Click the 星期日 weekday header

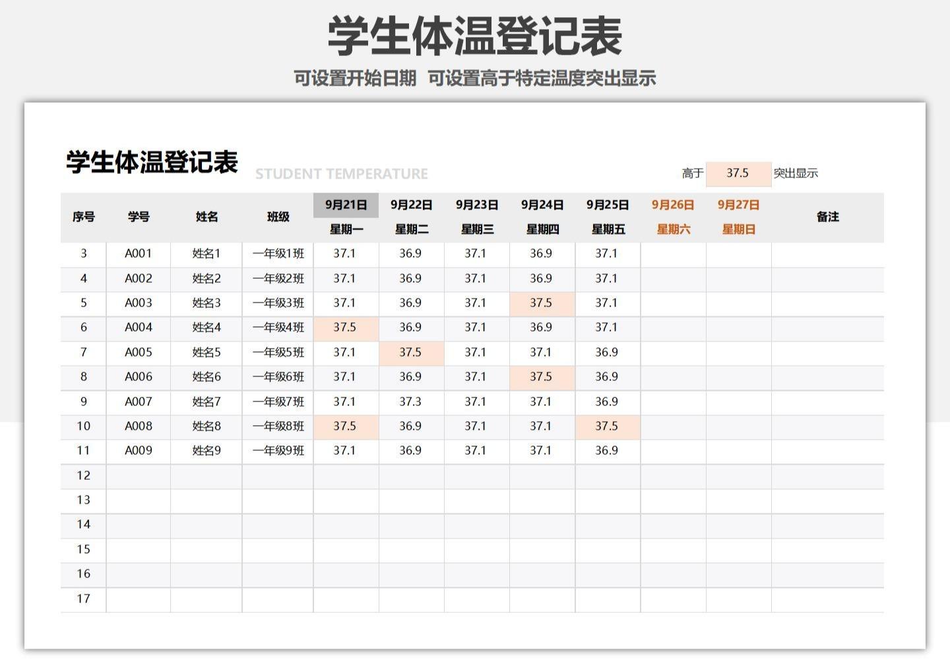(738, 229)
